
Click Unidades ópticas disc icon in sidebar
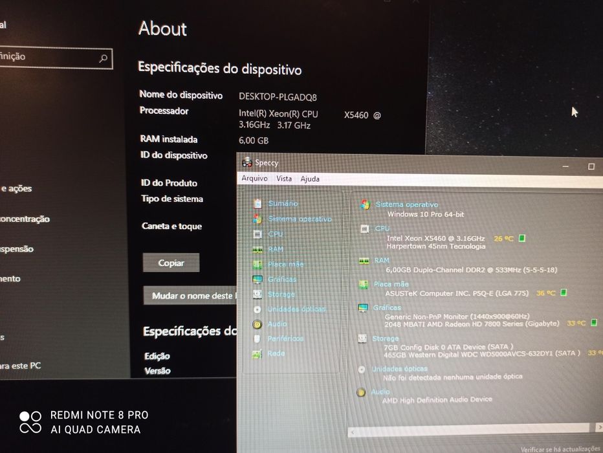[x=258, y=309]
